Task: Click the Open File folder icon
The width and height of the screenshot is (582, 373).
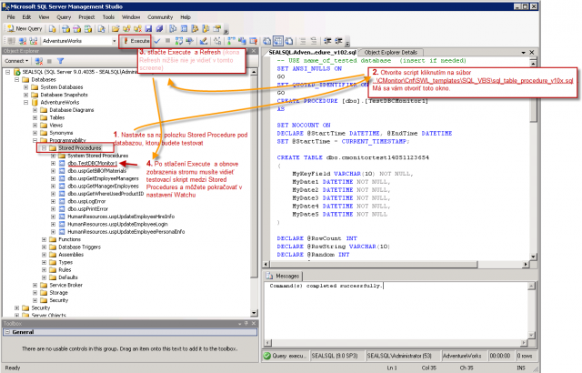Action: pyautogui.click(x=115, y=28)
